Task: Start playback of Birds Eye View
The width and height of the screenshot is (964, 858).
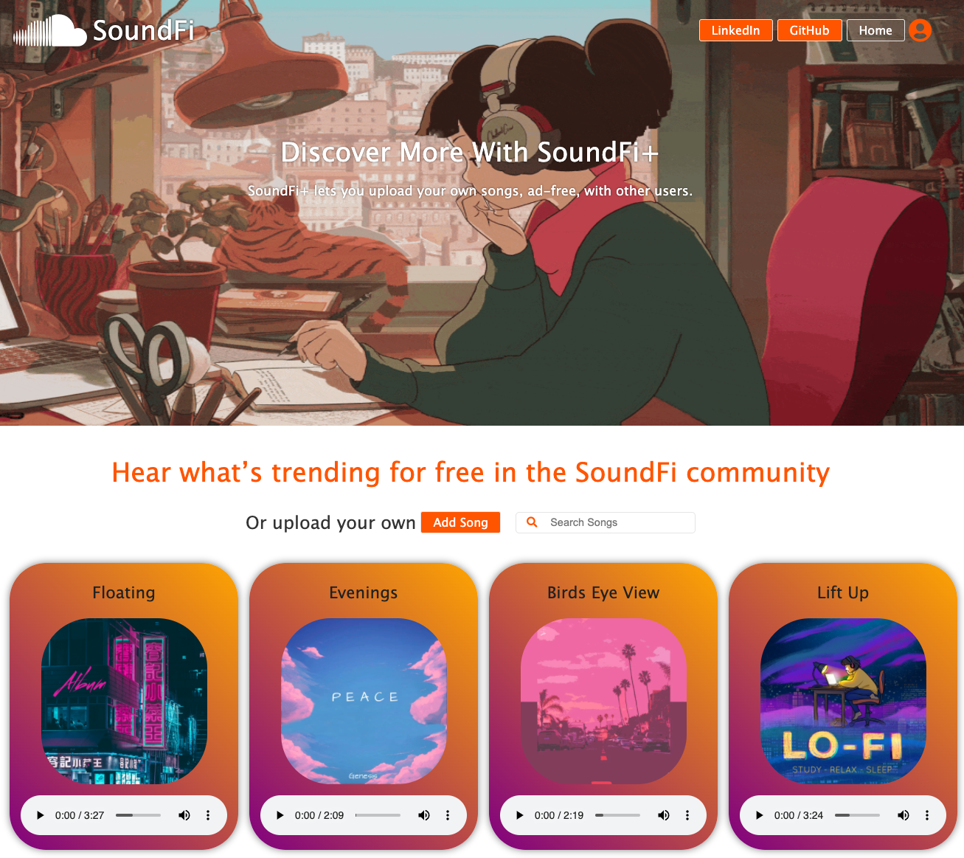Action: point(520,815)
